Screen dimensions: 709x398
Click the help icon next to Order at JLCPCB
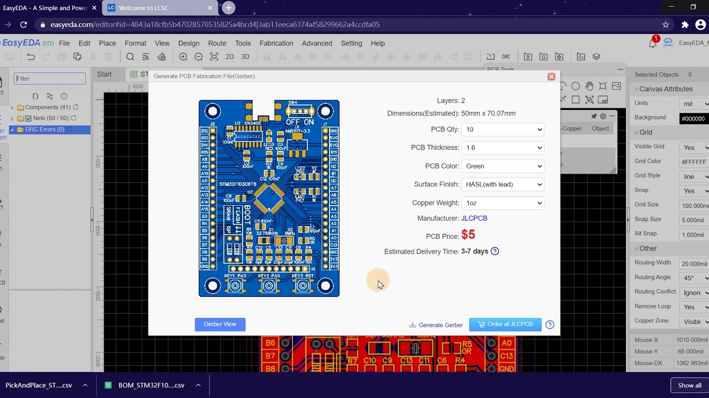[x=550, y=325]
